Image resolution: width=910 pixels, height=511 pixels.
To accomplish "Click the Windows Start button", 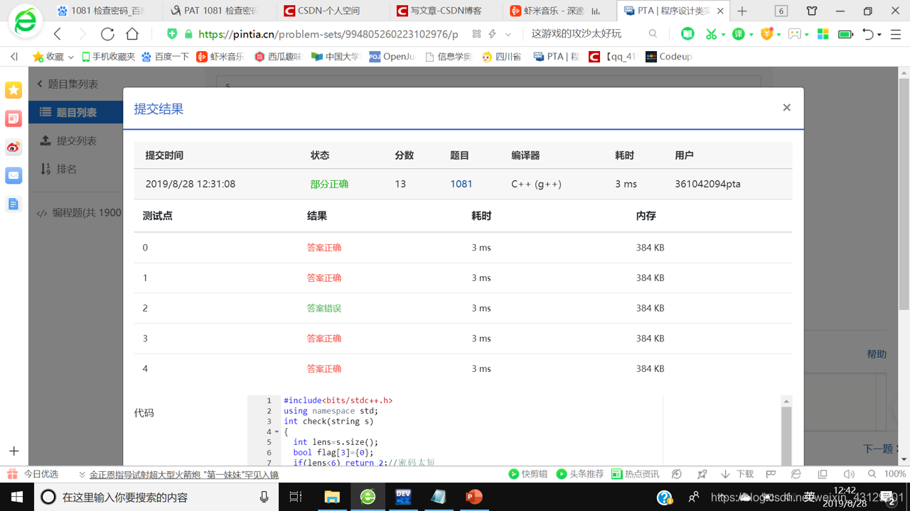I will 16,497.
